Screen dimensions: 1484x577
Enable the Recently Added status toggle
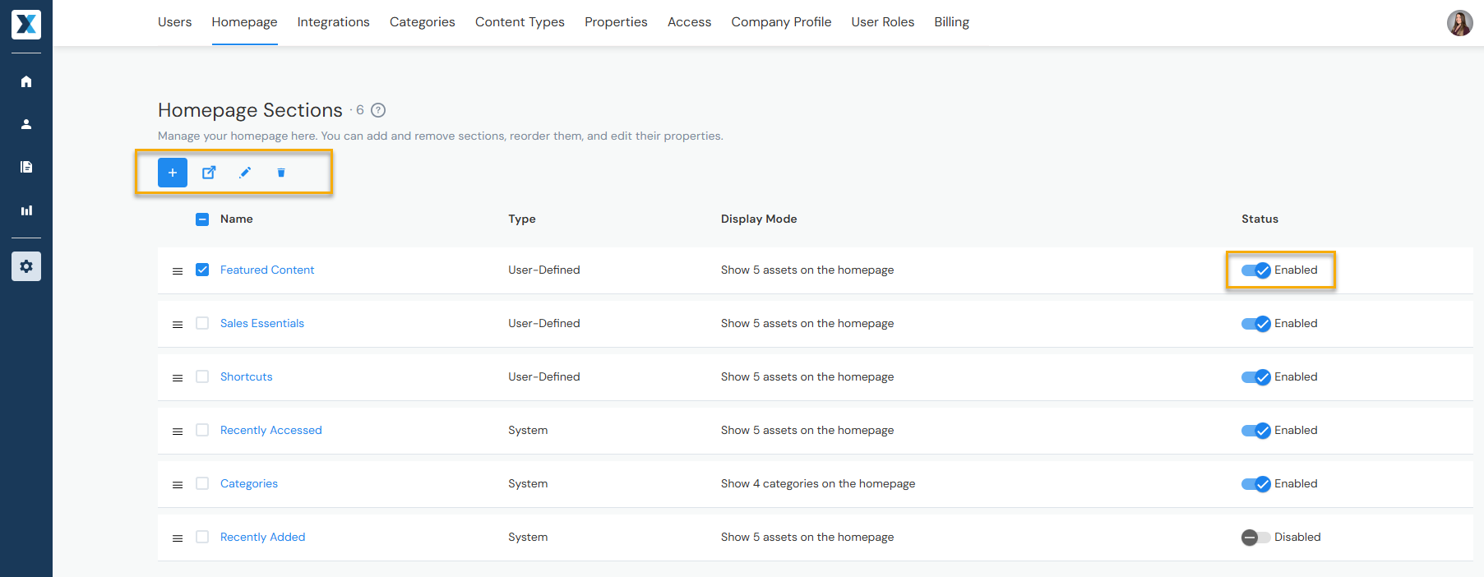click(1255, 538)
